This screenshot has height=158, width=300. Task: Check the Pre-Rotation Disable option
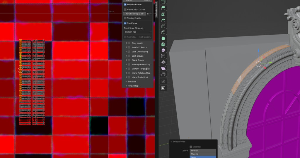(125, 10)
